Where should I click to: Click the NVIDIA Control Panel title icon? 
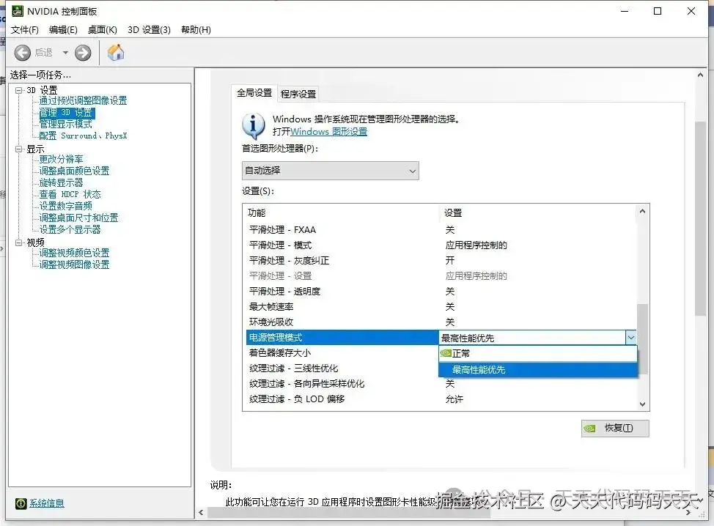18,11
